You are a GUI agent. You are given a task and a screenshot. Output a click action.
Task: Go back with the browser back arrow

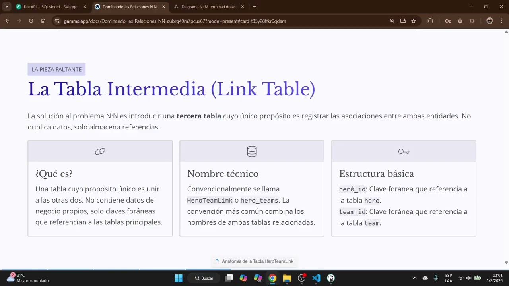pos(7,21)
